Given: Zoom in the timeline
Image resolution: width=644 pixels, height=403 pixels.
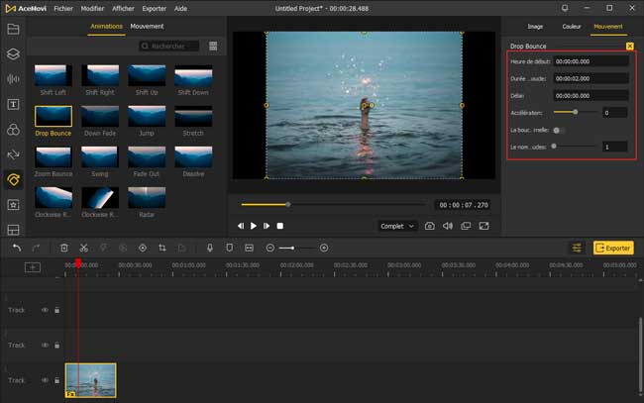Looking at the screenshot, I should pos(324,248).
